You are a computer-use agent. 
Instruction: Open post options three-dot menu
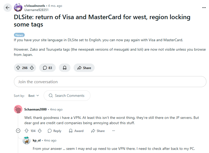click(204, 8)
